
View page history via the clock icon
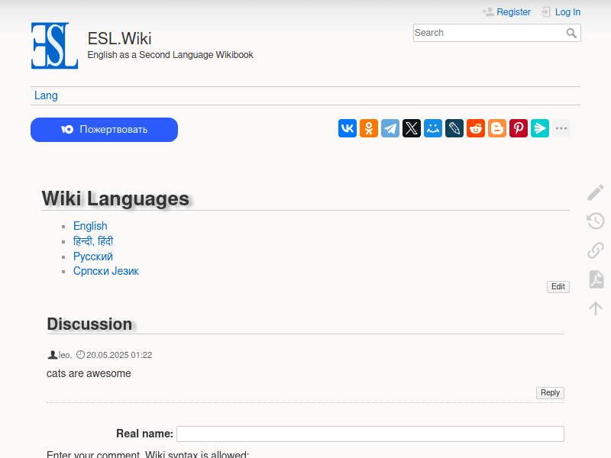595,221
